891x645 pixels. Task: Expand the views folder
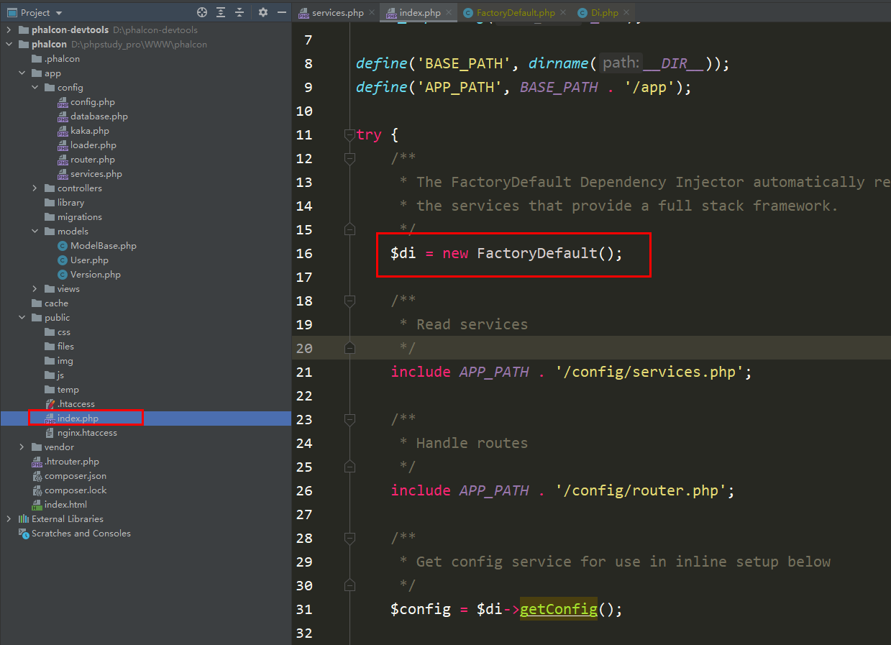tap(35, 289)
